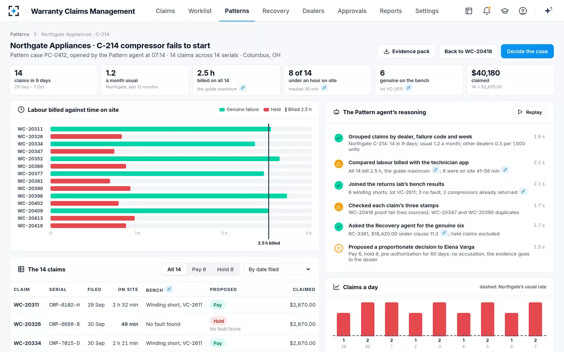Click the Warranty Claims Management logo icon
This screenshot has width=564, height=352.
[14, 11]
